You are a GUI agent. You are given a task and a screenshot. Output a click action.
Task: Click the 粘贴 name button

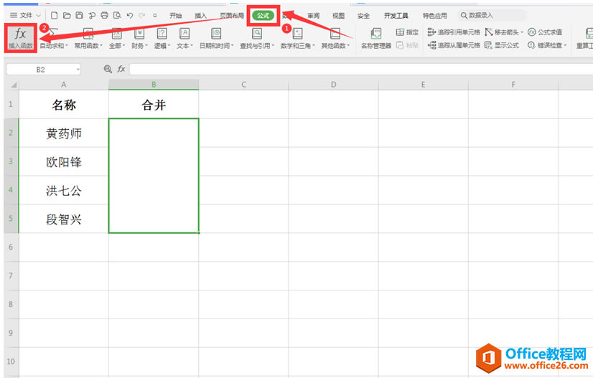pos(407,45)
